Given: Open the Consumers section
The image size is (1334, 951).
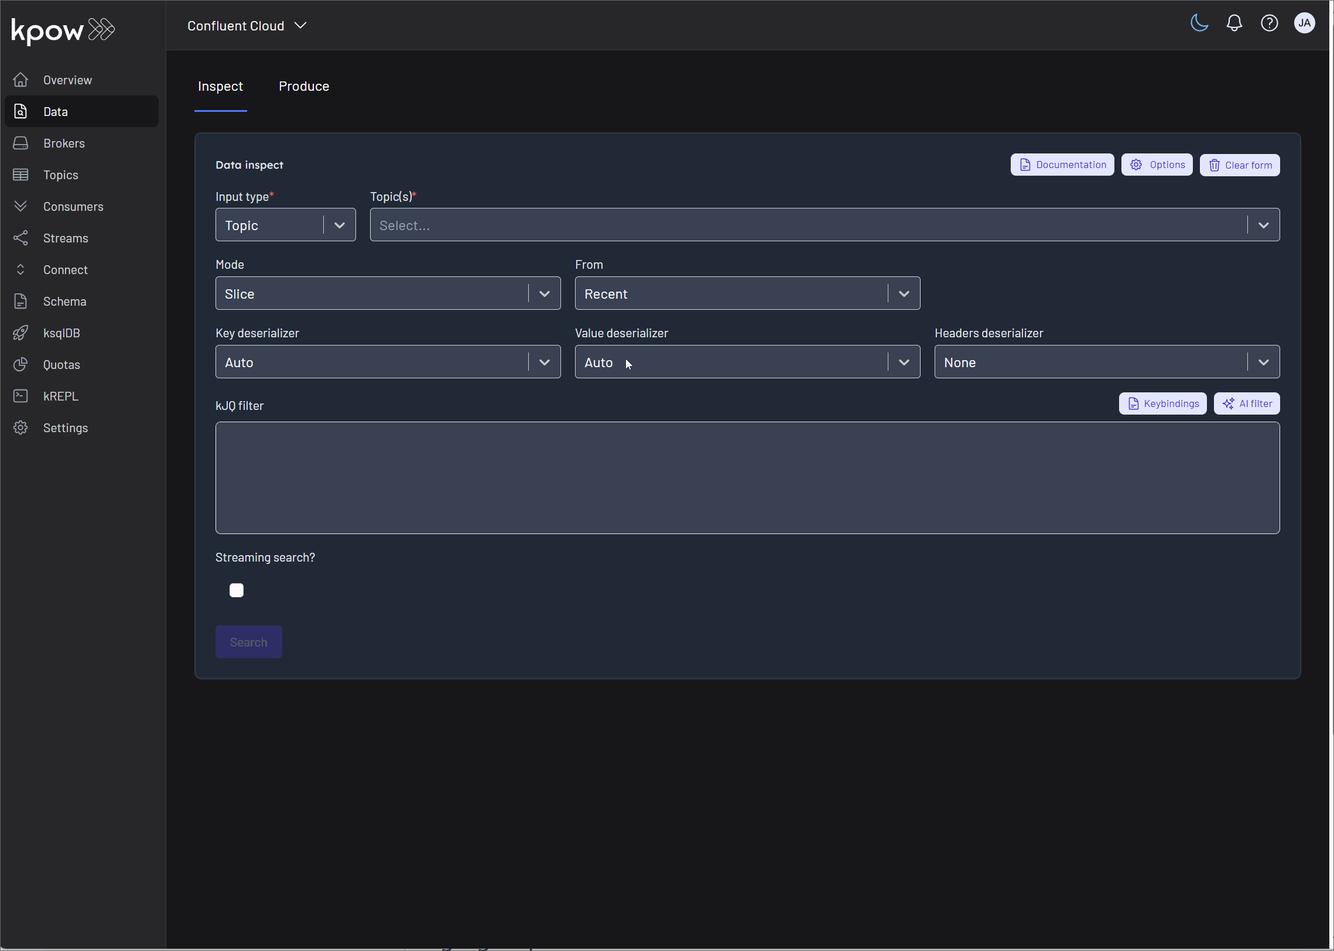Looking at the screenshot, I should (x=73, y=206).
